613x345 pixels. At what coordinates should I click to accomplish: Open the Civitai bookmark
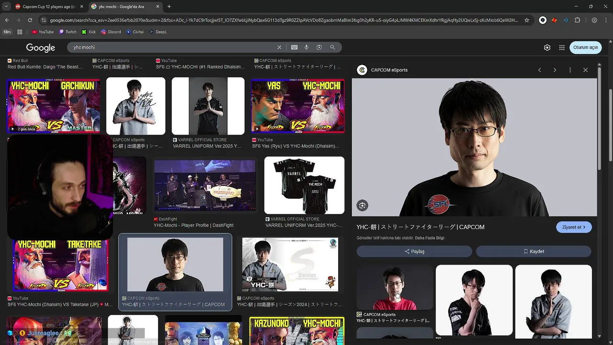(x=135, y=32)
